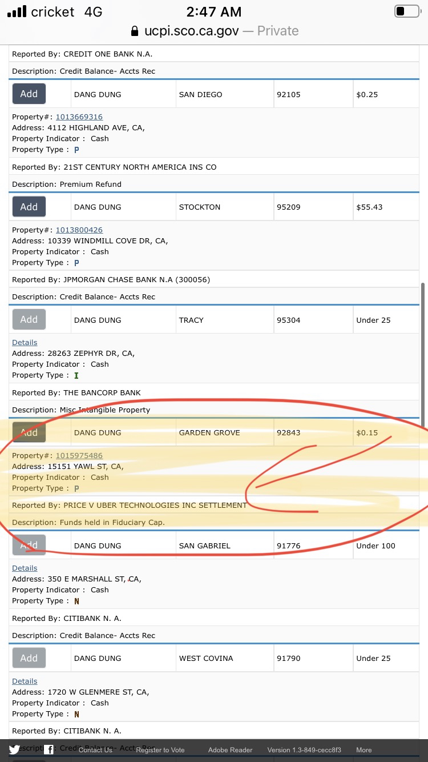Select zip code 92843

[x=288, y=433]
